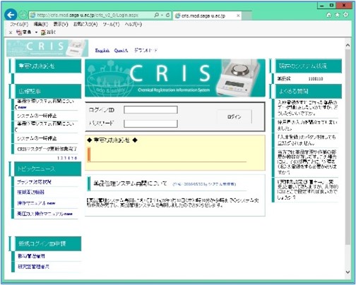Open the browser home icon
The height and width of the screenshot is (285, 356).
pos(329,15)
